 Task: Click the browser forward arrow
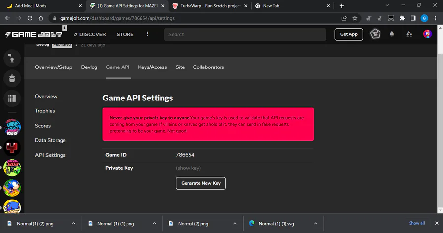click(19, 18)
